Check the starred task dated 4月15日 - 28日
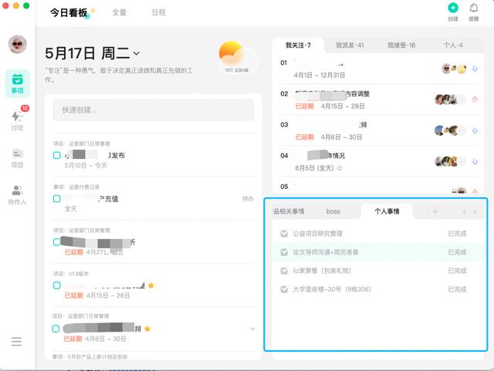 [56, 285]
